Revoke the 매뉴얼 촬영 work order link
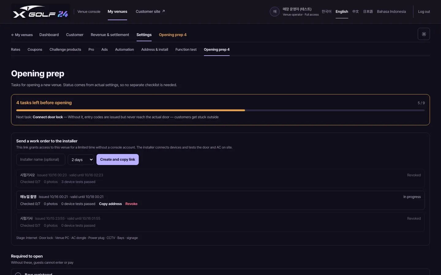Screen dimensions: 441x275 131,204
